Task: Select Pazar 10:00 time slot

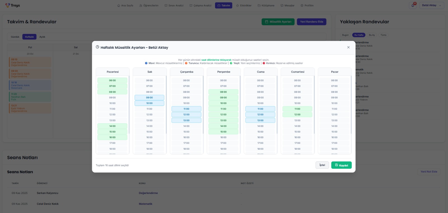Action: 334,103
